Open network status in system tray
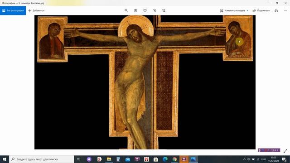The image size is (290, 163). point(258,159)
